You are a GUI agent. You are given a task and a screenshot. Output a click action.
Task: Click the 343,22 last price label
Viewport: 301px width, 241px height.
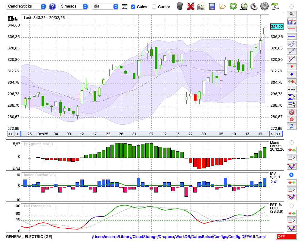click(277, 27)
